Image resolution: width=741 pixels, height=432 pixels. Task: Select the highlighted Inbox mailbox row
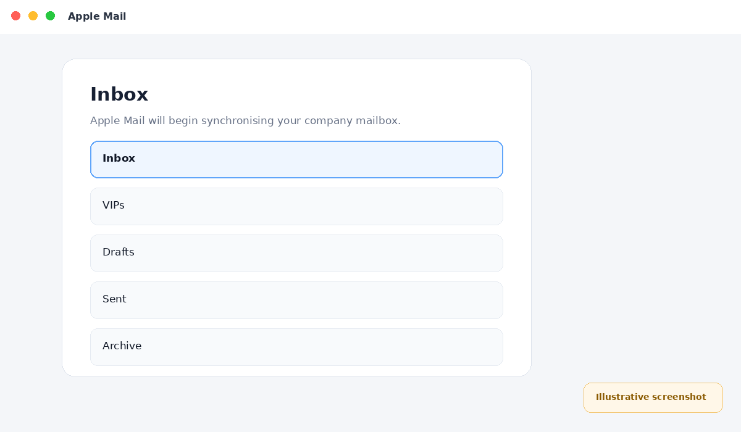296,159
